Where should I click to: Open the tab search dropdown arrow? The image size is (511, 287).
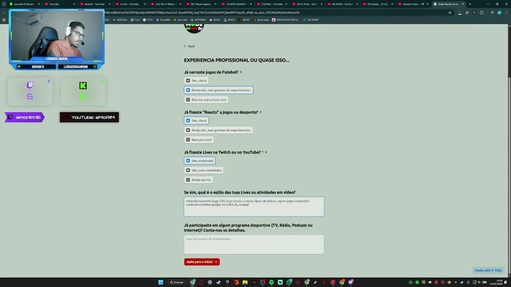[x=4, y=4]
